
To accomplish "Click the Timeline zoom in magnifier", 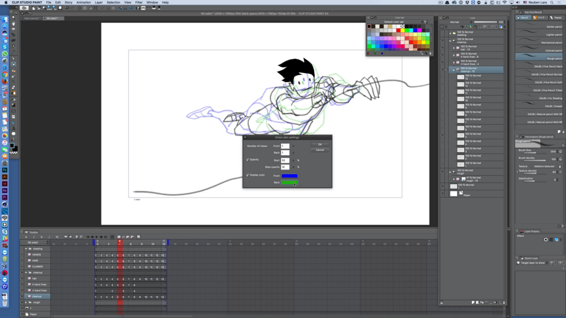I will coord(81,237).
